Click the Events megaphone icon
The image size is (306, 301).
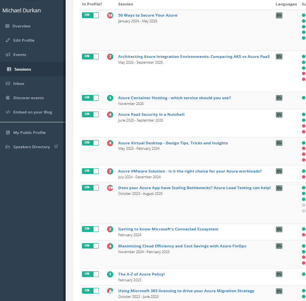tap(8, 55)
